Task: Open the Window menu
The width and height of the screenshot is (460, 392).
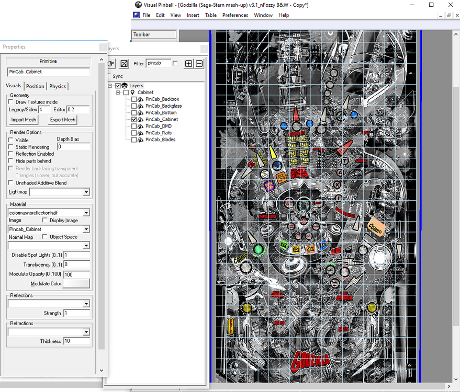Action: [x=263, y=15]
